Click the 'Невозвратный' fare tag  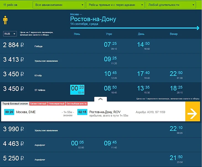click(x=56, y=104)
